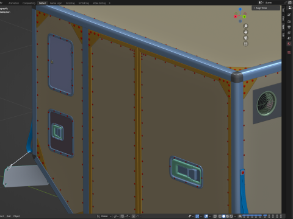Toggle snapping magnet

tap(122, 216)
